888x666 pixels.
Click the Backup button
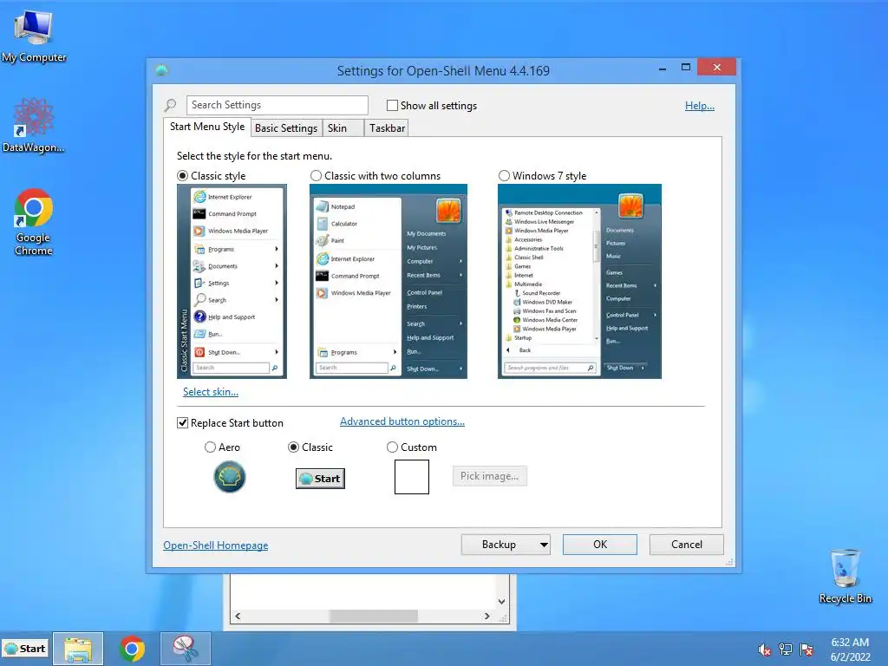pos(499,545)
